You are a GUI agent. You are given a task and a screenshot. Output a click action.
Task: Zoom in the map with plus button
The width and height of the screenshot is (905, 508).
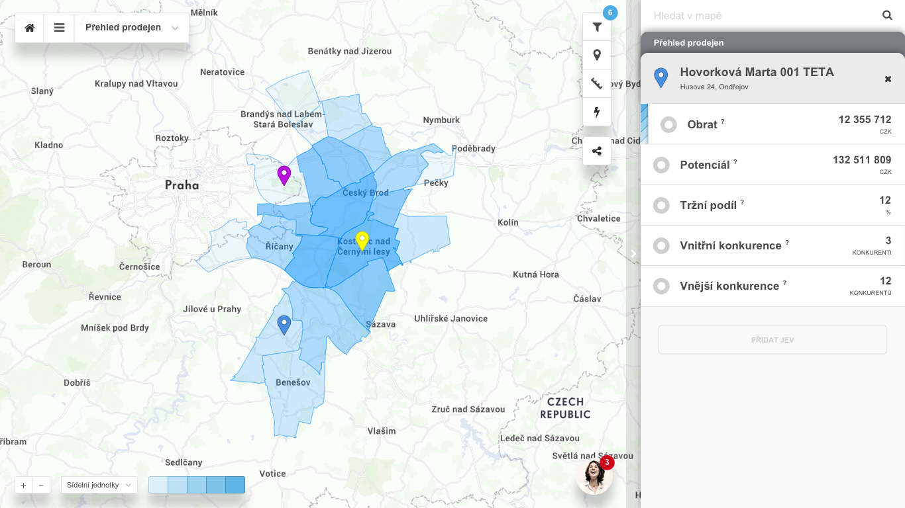point(24,485)
